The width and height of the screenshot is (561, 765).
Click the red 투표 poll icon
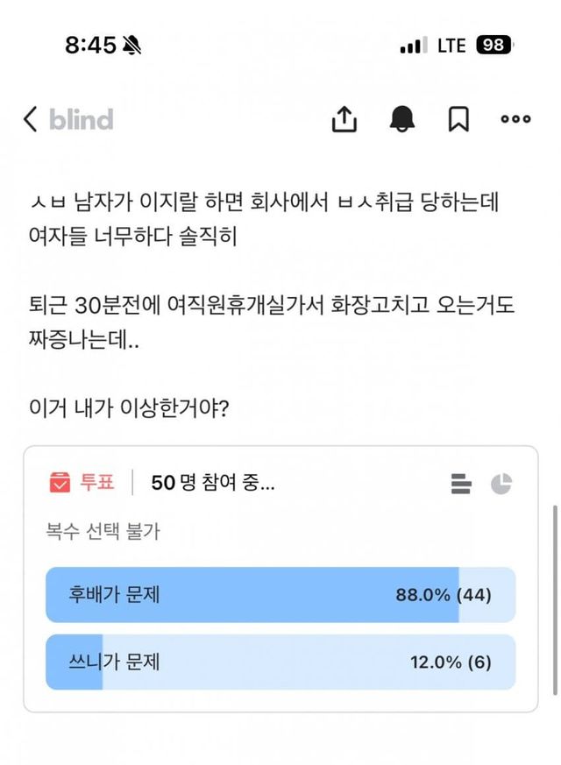[60, 482]
